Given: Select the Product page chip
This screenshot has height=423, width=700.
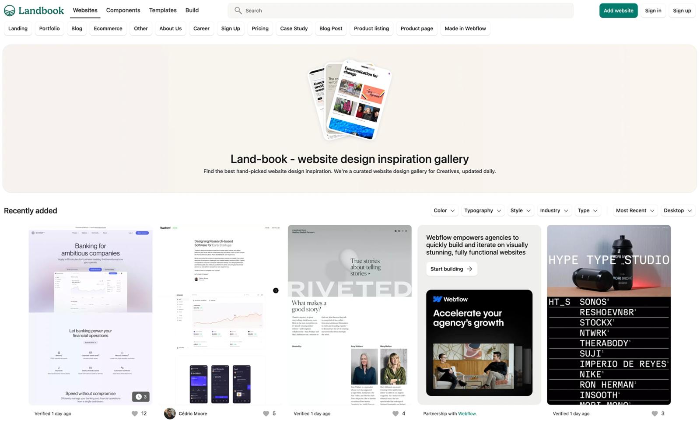Looking at the screenshot, I should [x=417, y=28].
